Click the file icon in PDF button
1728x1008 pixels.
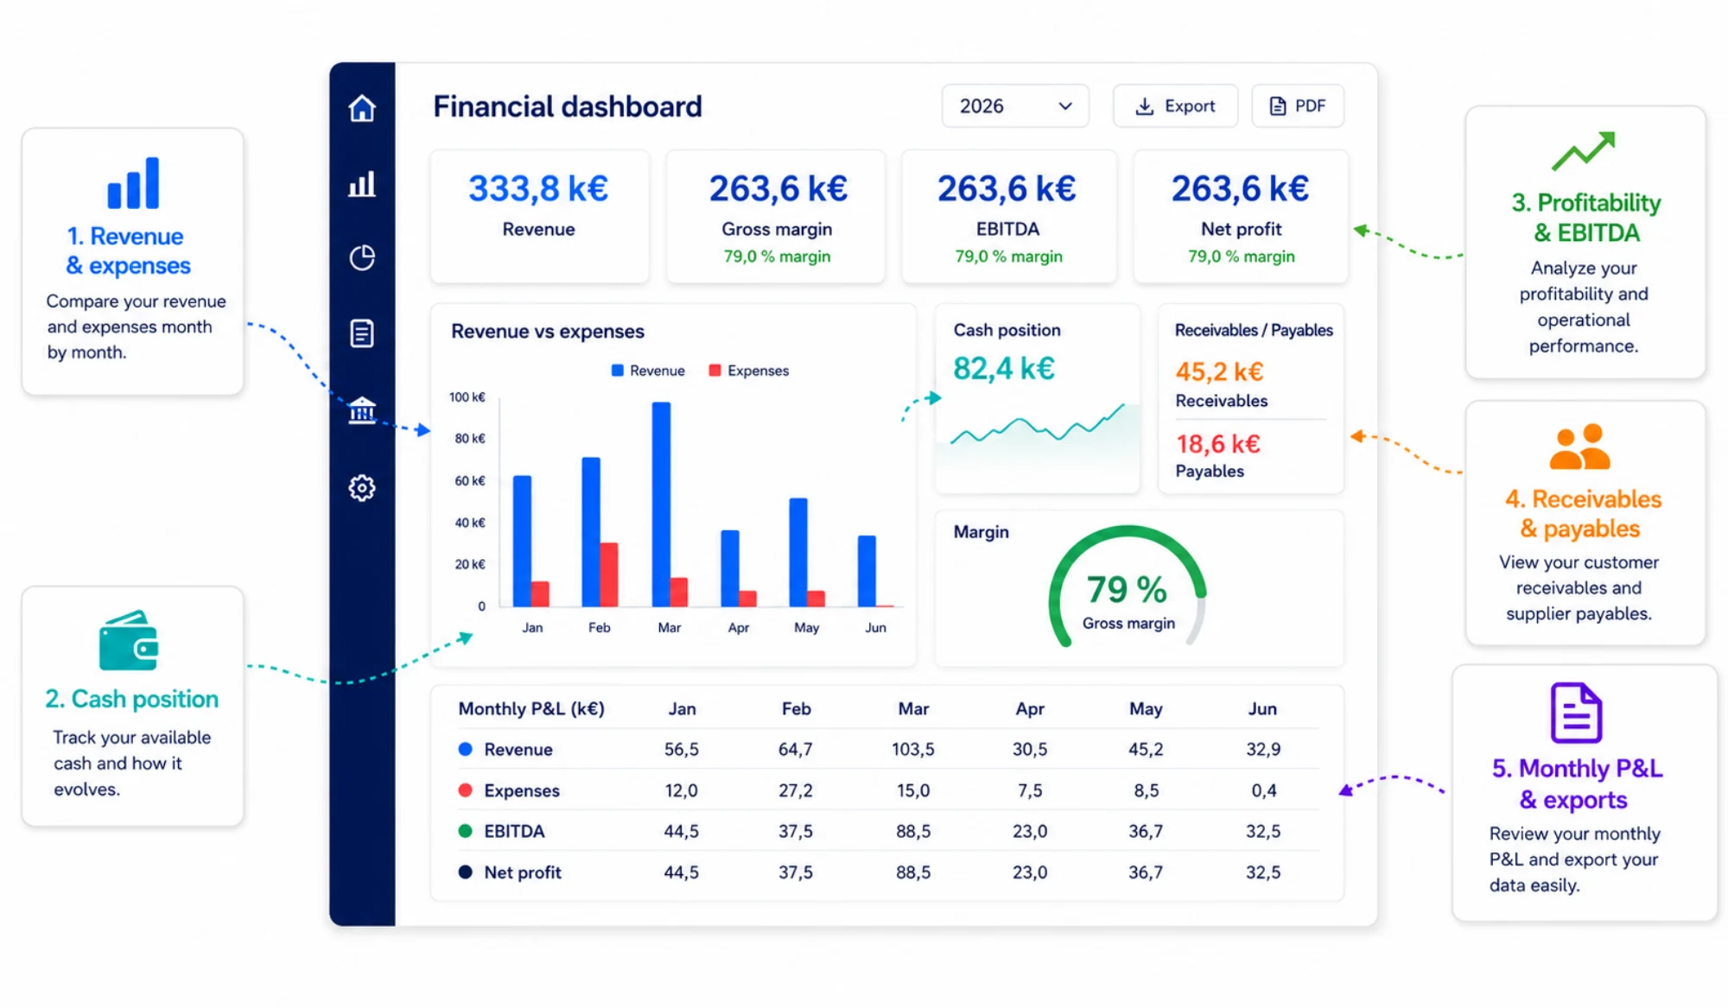coord(1277,106)
